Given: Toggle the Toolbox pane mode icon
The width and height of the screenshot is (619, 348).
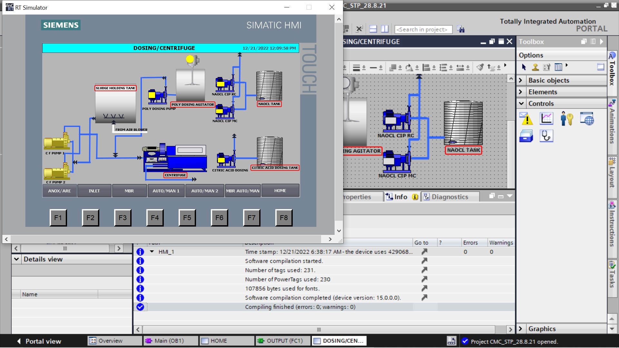Looking at the screenshot, I should (x=601, y=67).
